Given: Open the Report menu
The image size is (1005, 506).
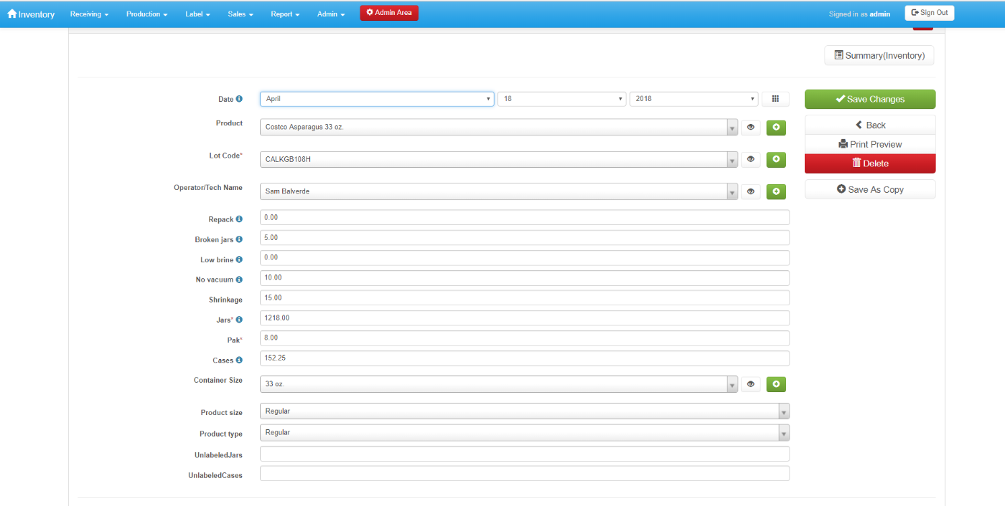Looking at the screenshot, I should (285, 14).
